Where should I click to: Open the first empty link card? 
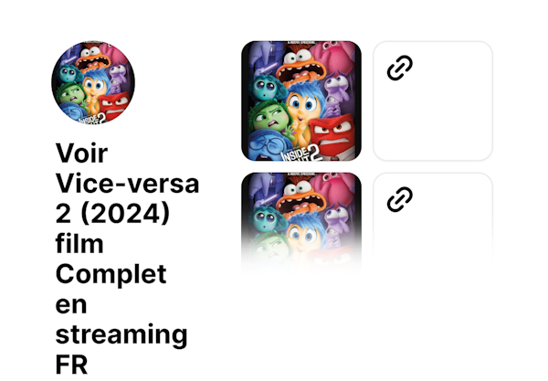(x=433, y=101)
